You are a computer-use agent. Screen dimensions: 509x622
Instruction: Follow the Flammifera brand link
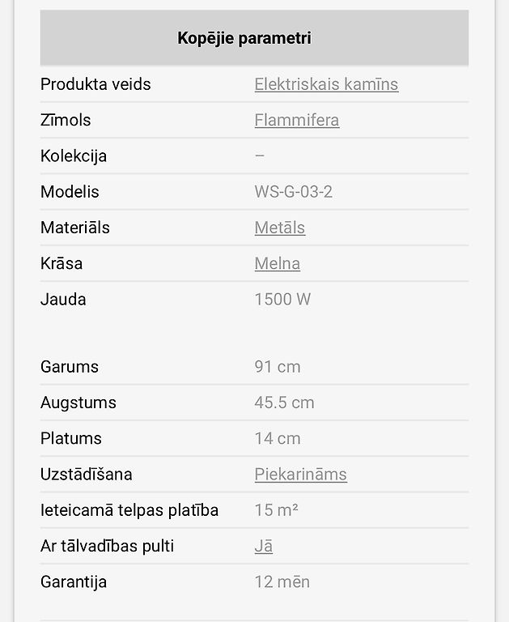(297, 120)
